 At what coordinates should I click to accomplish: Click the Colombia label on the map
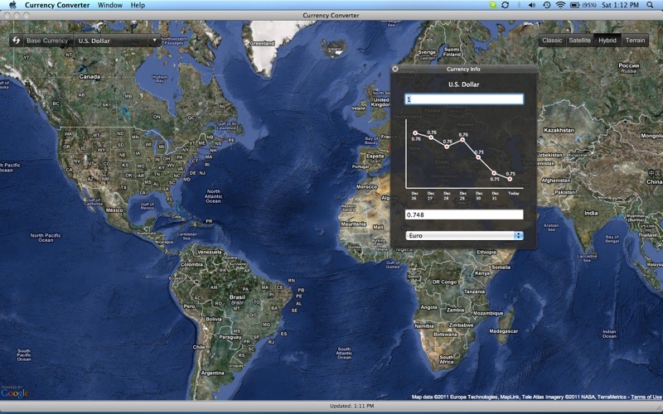tap(191, 264)
